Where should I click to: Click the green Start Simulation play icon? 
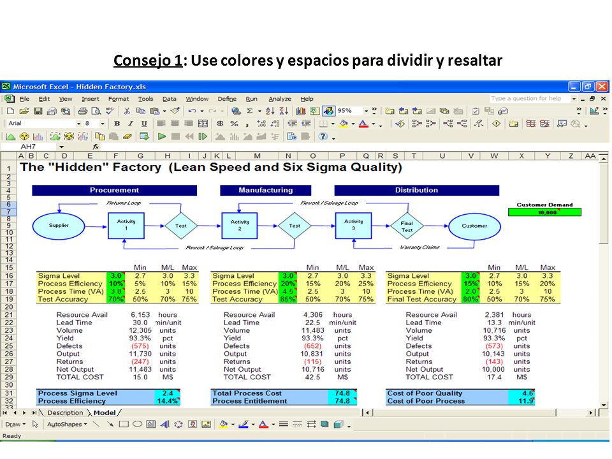pyautogui.click(x=161, y=136)
